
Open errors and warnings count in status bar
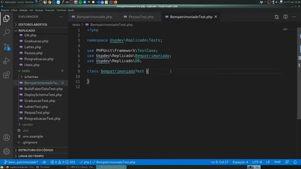point(63,162)
